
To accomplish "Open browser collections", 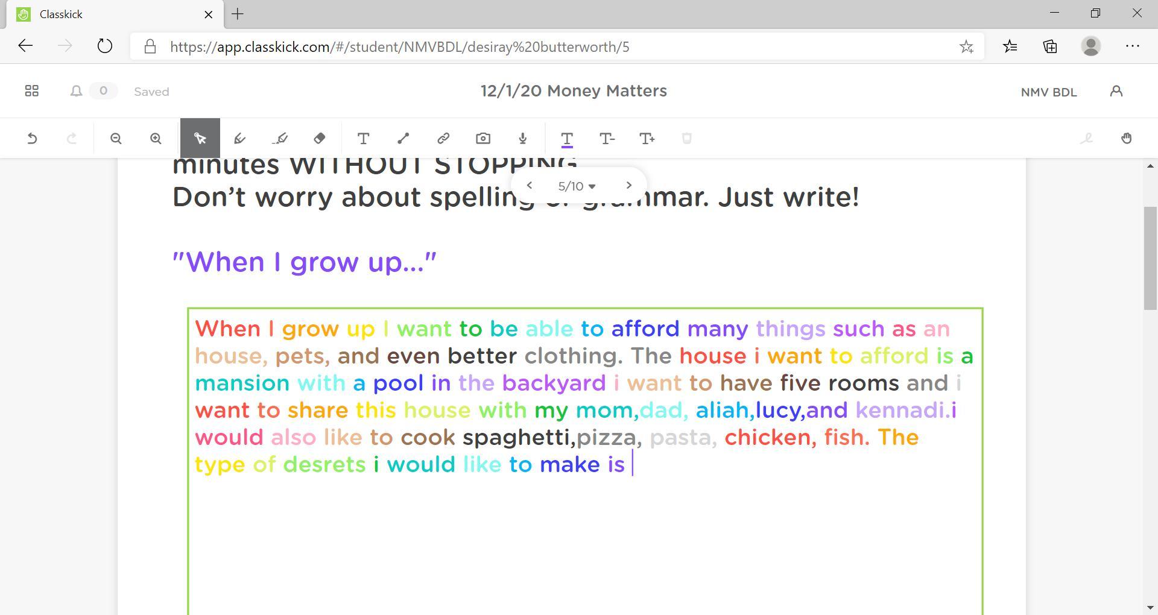I will pos(1050,46).
